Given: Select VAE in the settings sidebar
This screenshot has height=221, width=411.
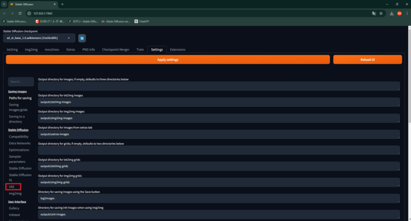Looking at the screenshot, I should coord(12,187).
